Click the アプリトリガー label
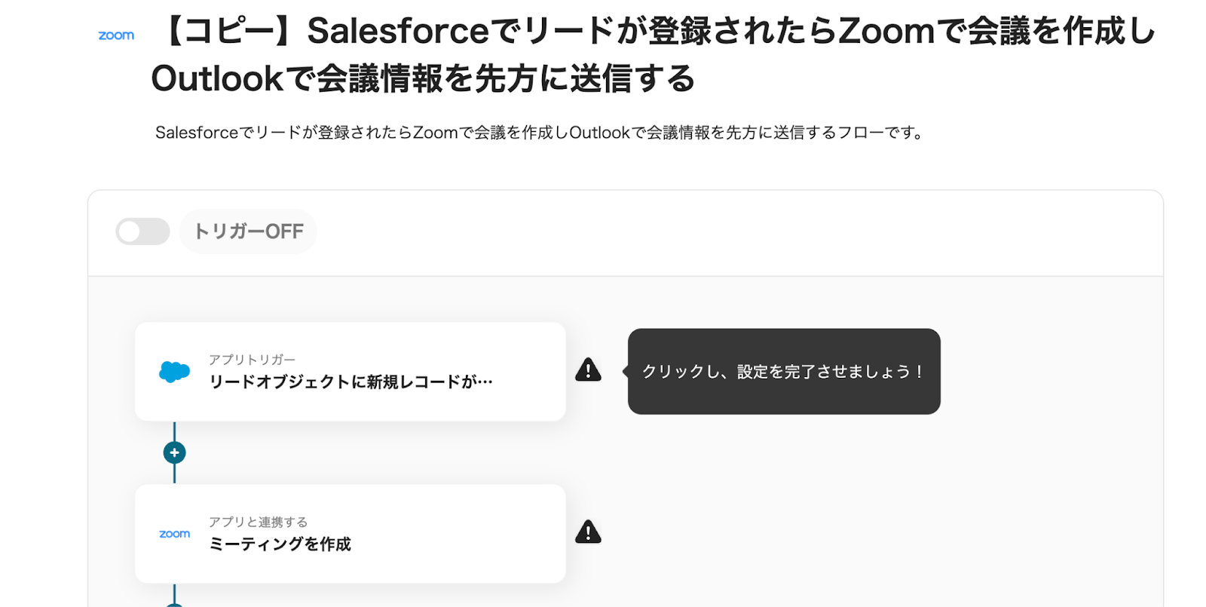 (x=252, y=360)
